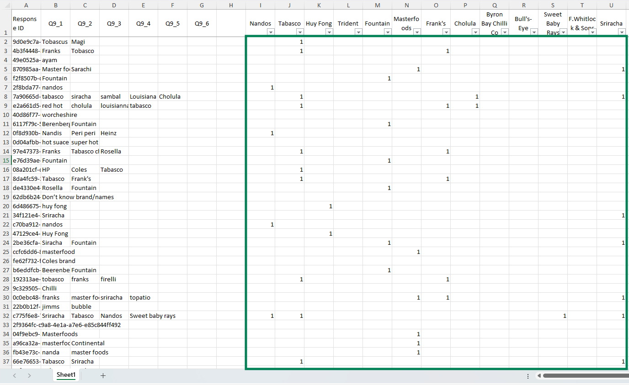
Task: Click the Chilli cell in row 29
Action: click(x=55, y=288)
